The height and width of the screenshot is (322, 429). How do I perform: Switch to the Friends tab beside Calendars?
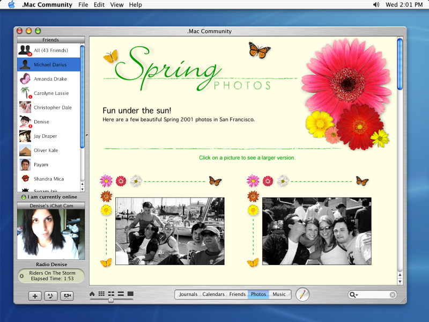coord(237,294)
